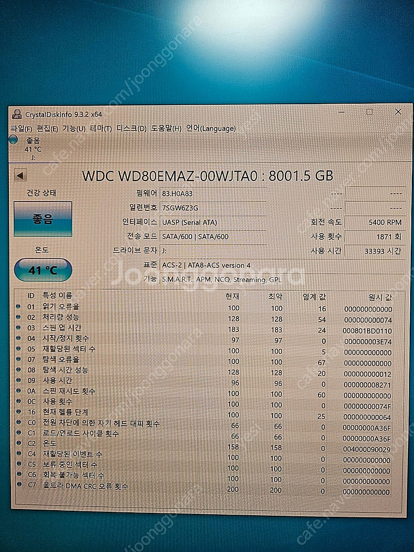Select the 재할당된 섹터 수 attribute name
Screen dimensions: 414x552
click(x=69, y=349)
